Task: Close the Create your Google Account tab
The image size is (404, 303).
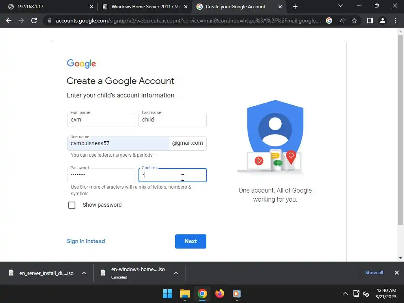Action: click(x=280, y=7)
